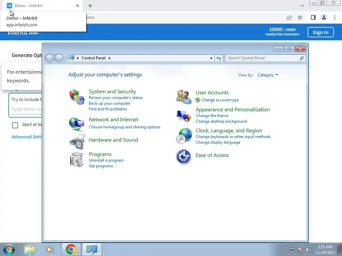Screen dimensions: 342x256
Task: Open Choose homegroup and sharing options
Action: (x=125, y=127)
